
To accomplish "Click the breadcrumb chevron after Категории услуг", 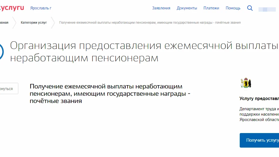I will (x=54, y=23).
